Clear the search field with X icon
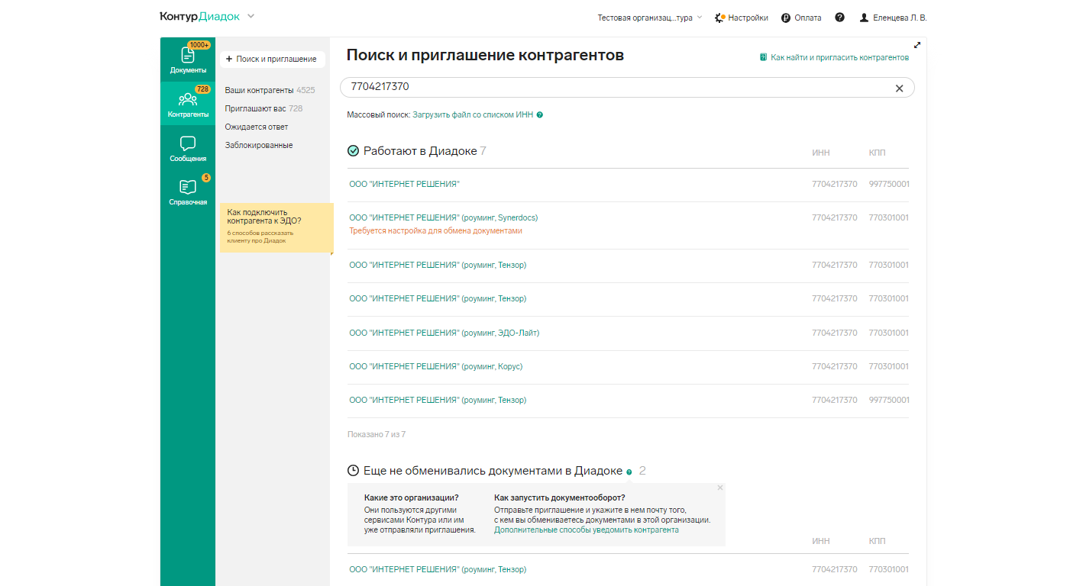This screenshot has width=1083, height=586. [899, 89]
